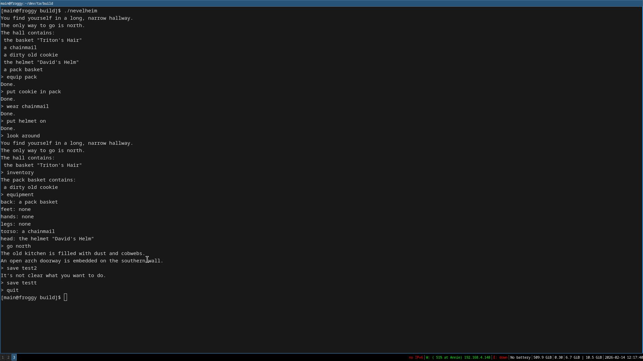Click the 'quit' command line

click(12, 290)
